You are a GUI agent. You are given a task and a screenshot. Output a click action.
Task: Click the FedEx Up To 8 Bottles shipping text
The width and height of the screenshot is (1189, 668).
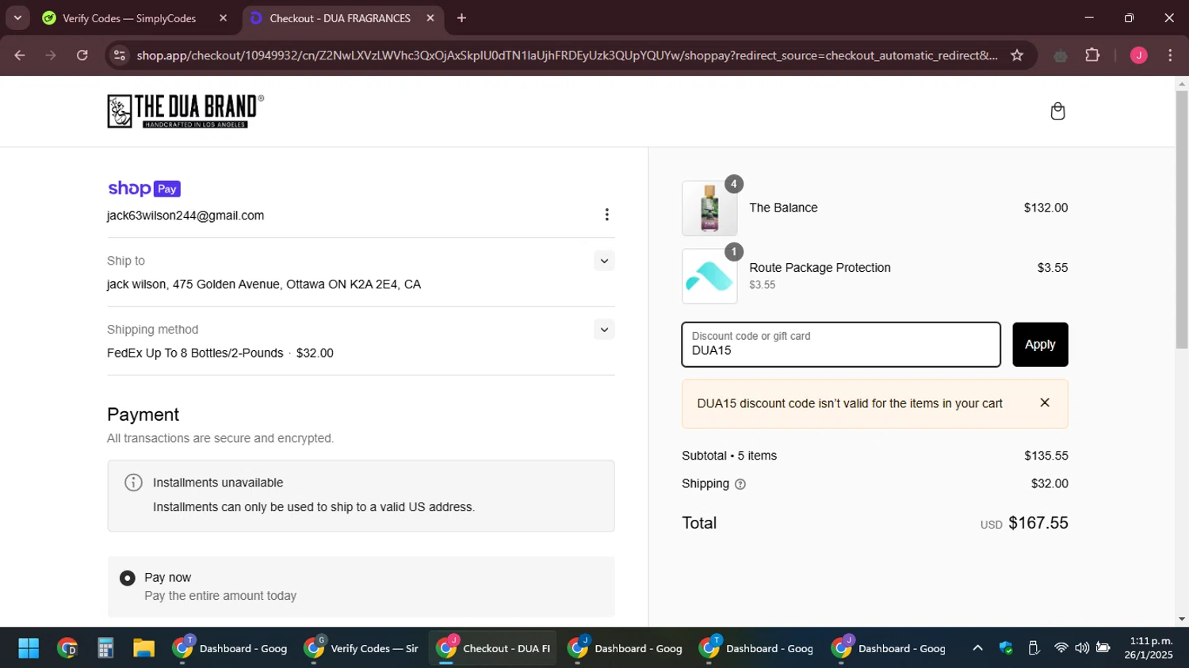click(x=195, y=353)
